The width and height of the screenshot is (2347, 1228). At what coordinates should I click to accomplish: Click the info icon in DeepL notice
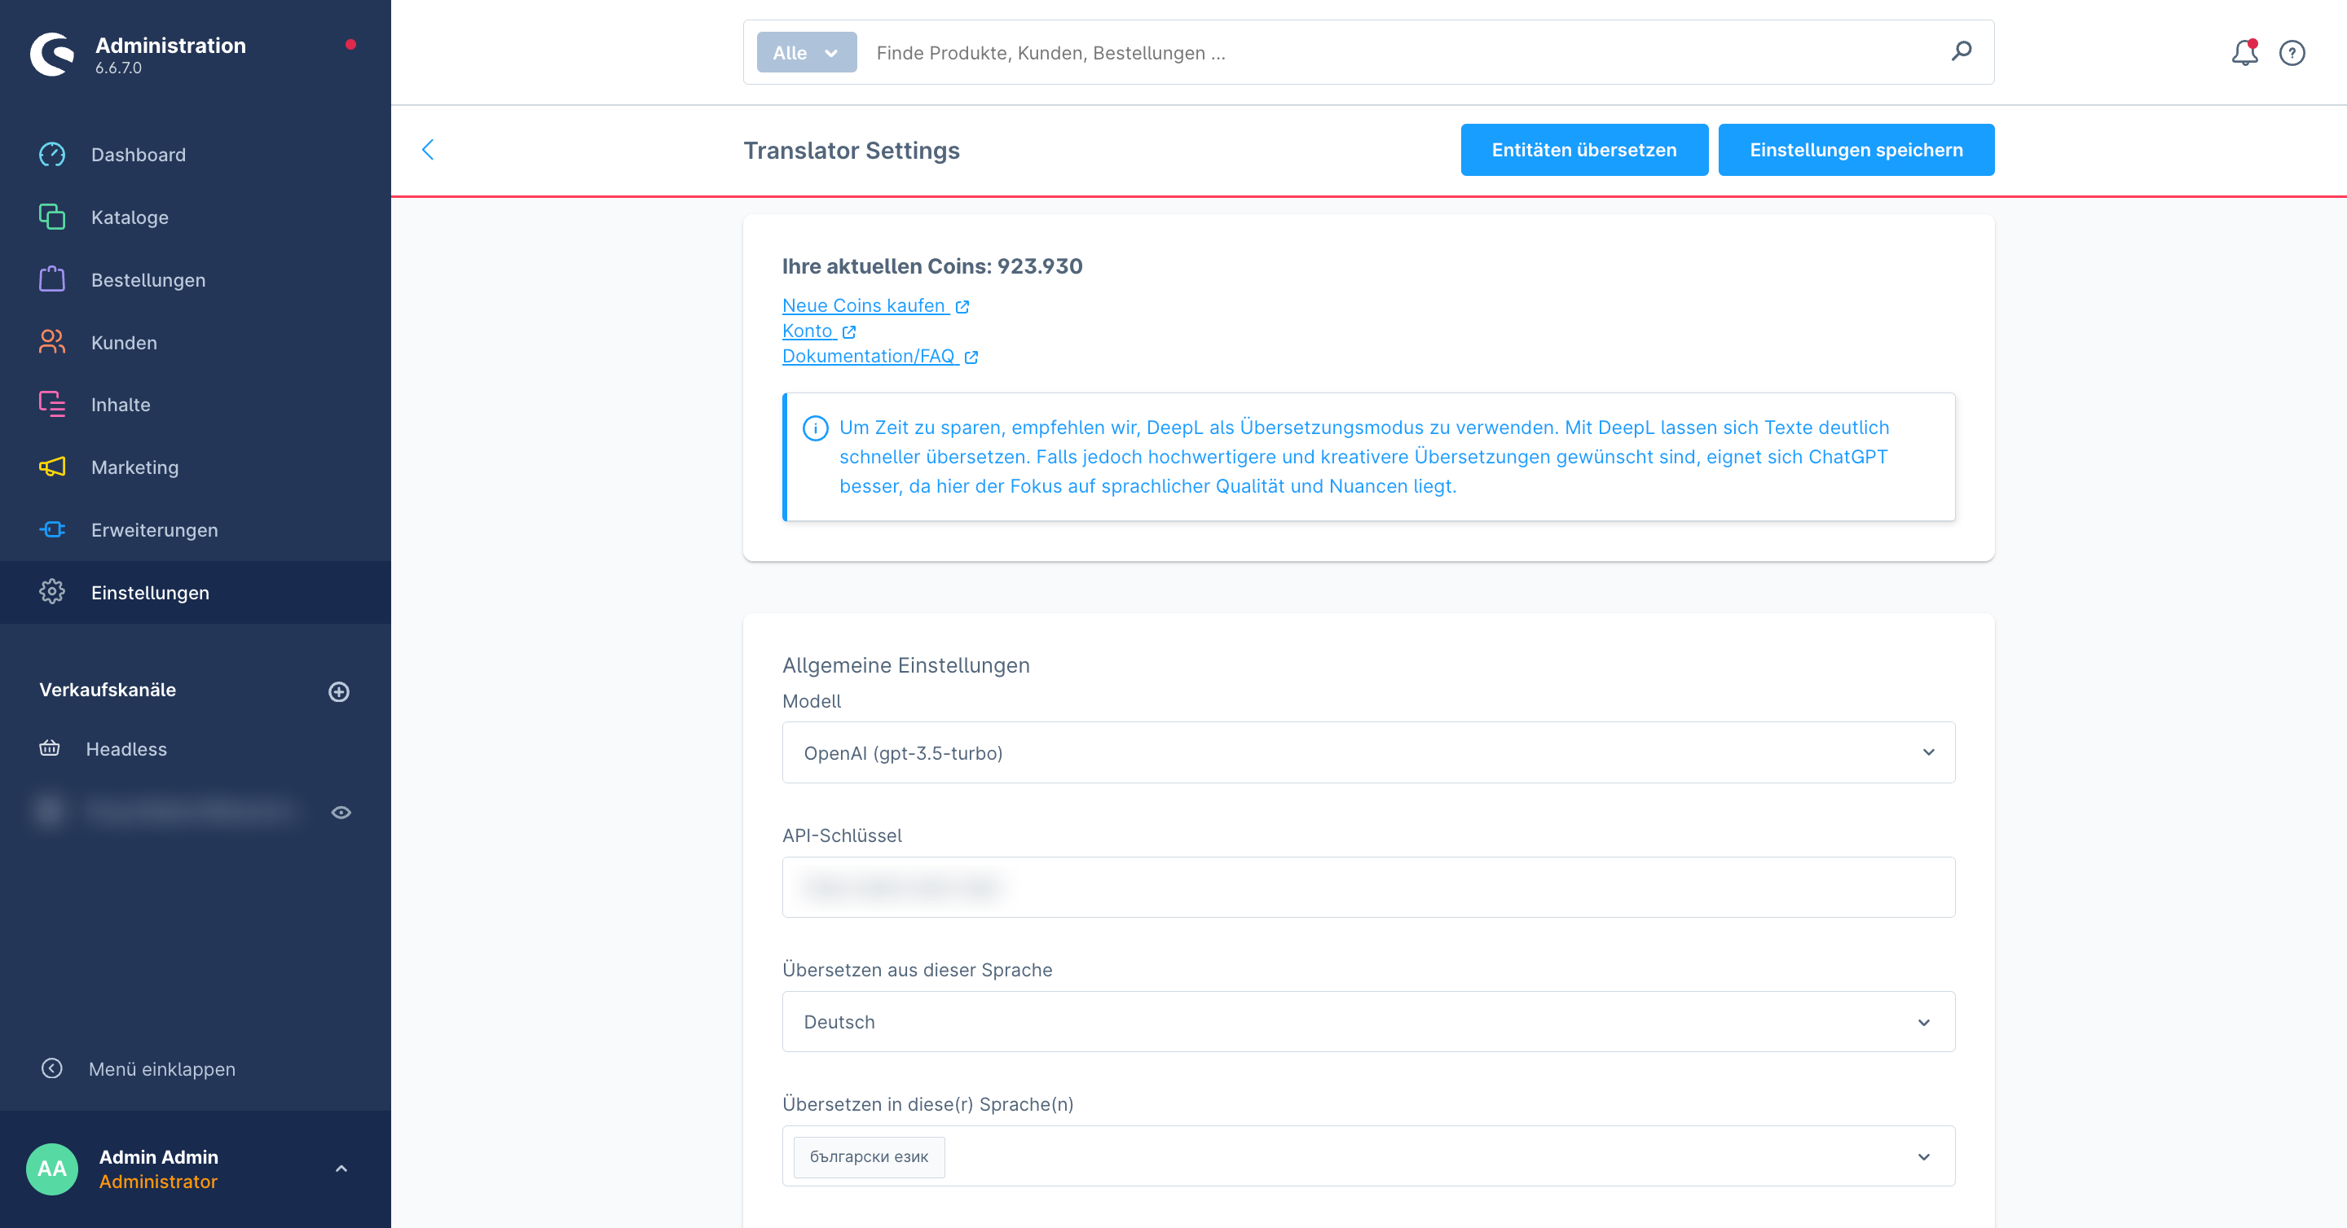pyautogui.click(x=815, y=428)
